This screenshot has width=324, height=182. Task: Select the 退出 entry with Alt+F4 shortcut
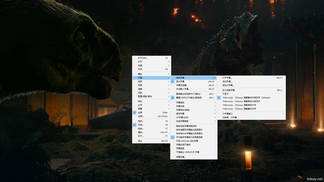(152, 141)
